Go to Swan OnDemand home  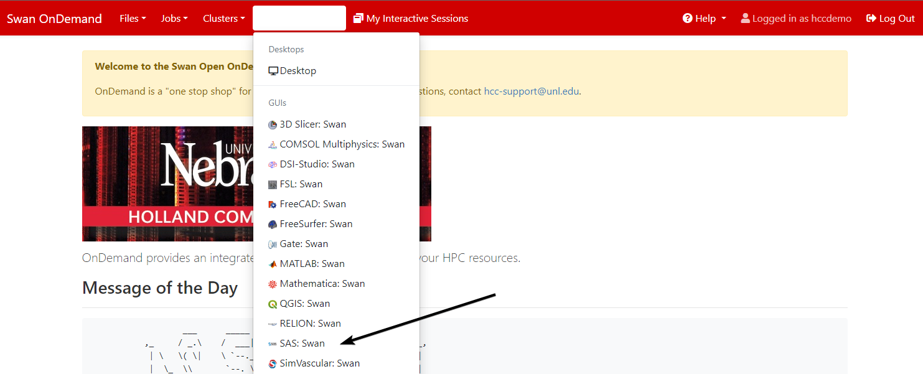click(x=54, y=19)
